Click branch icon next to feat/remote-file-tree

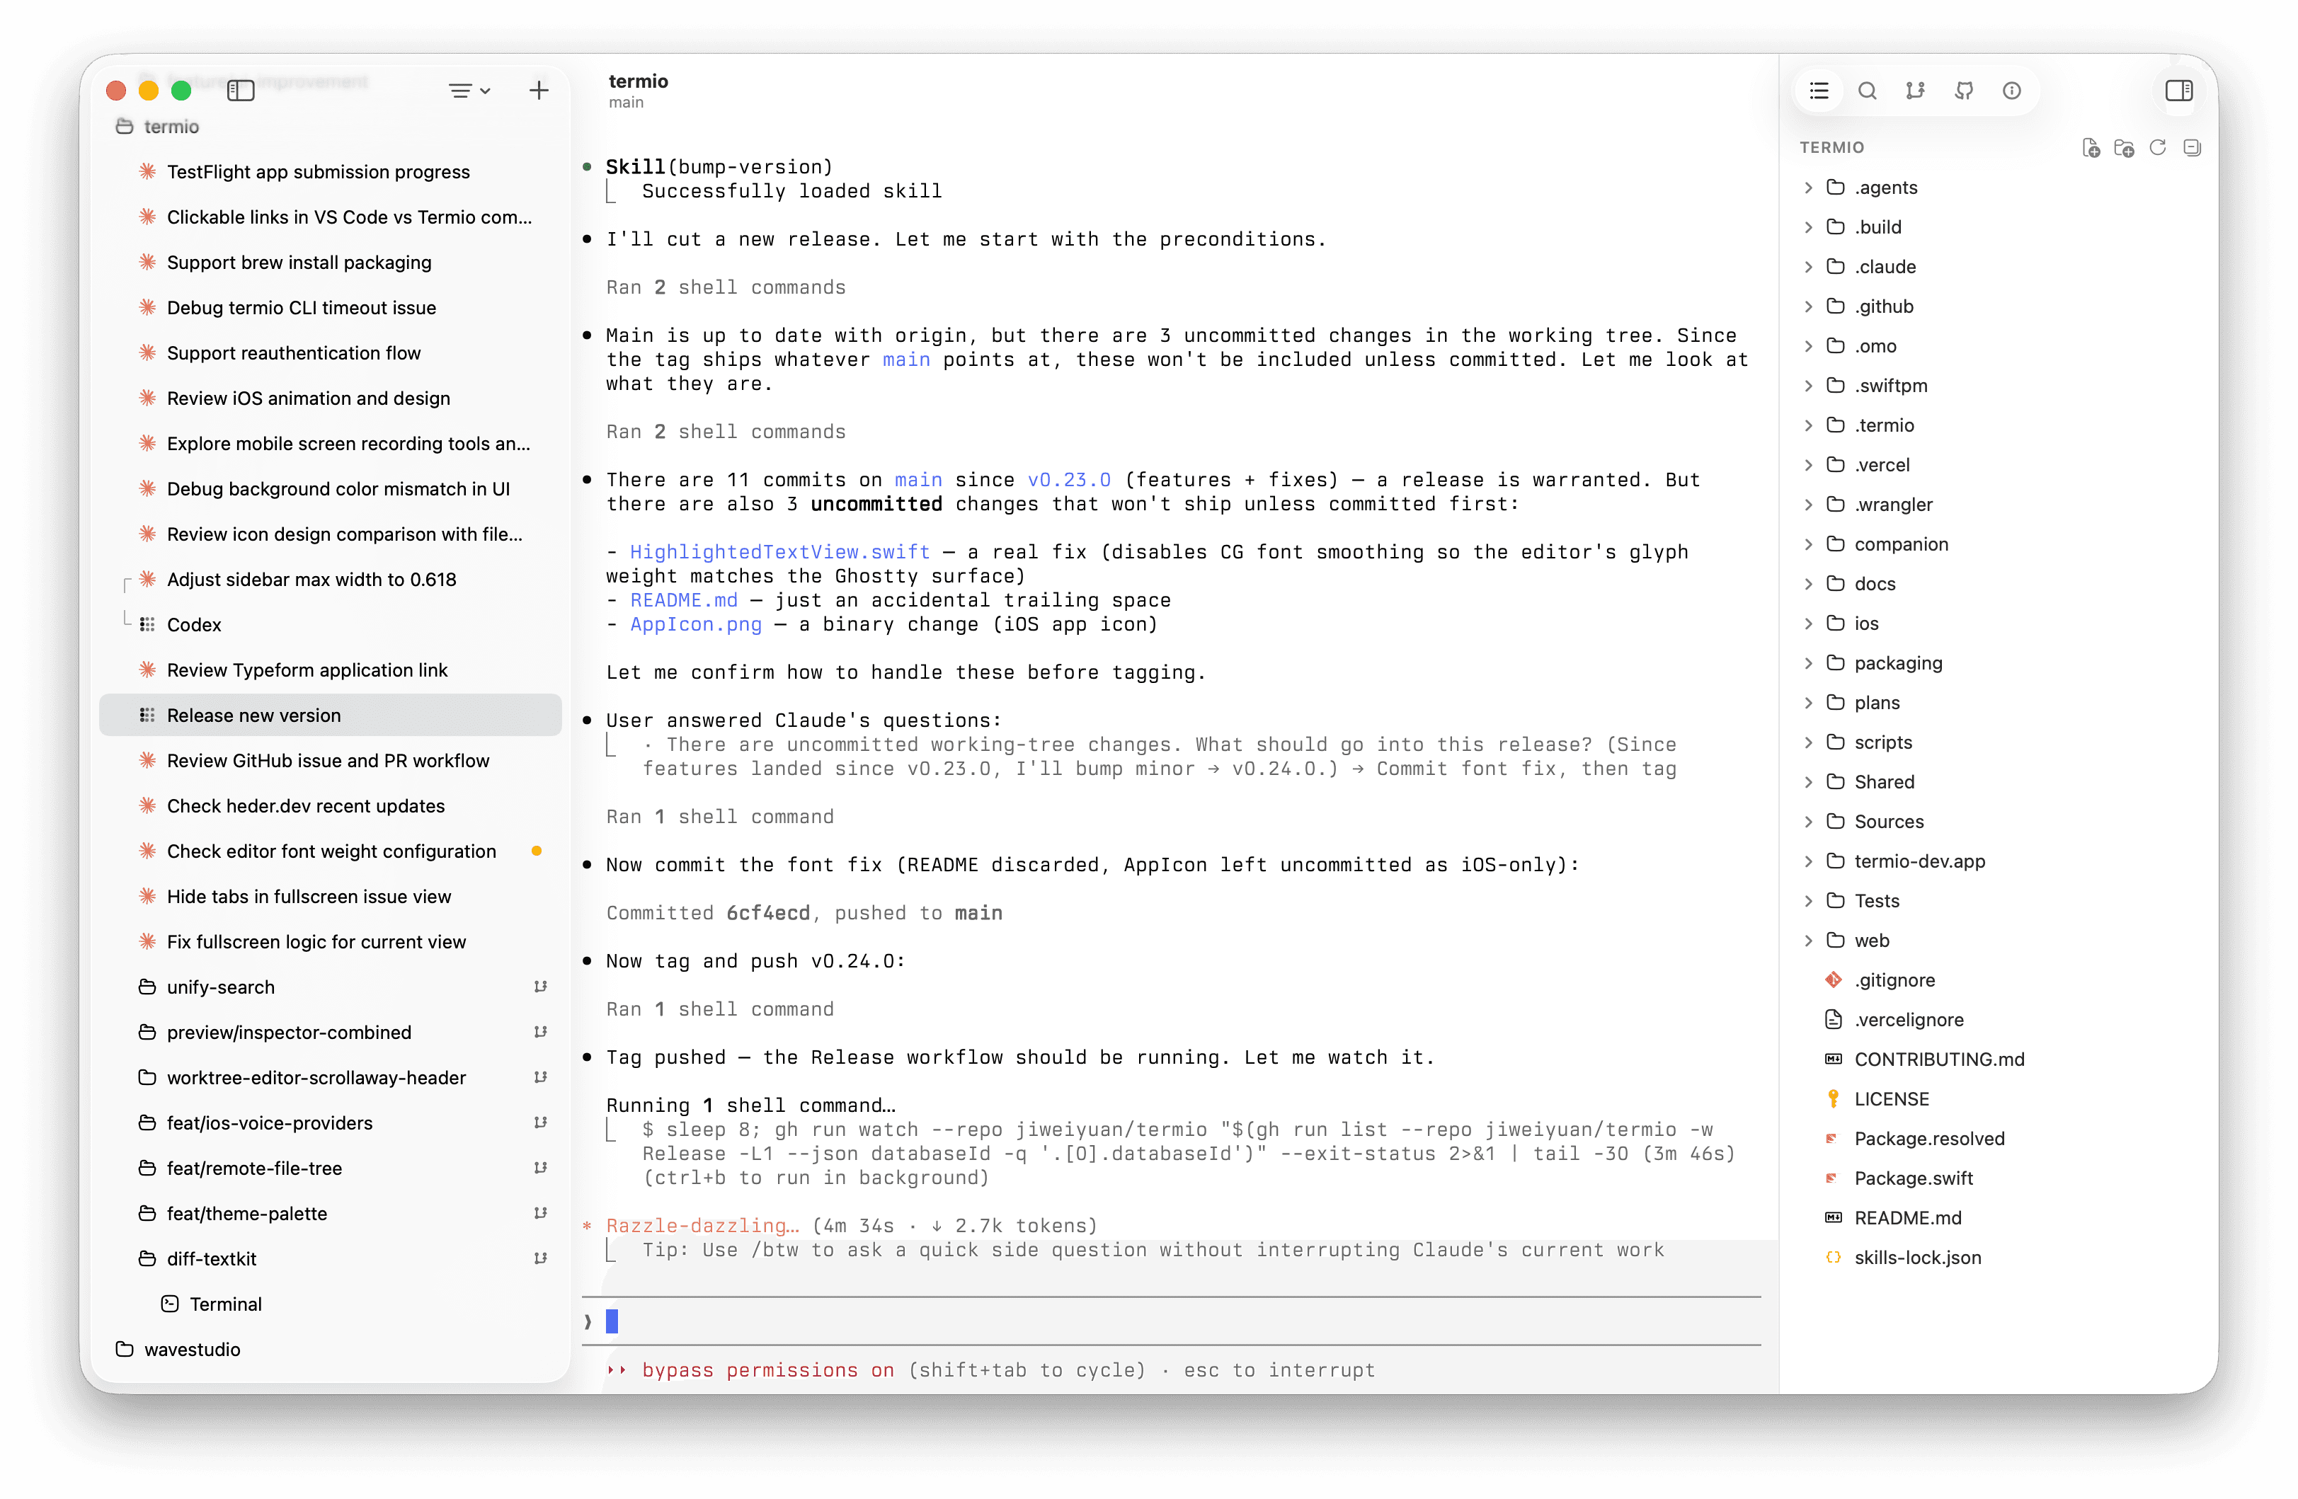pyautogui.click(x=541, y=1168)
